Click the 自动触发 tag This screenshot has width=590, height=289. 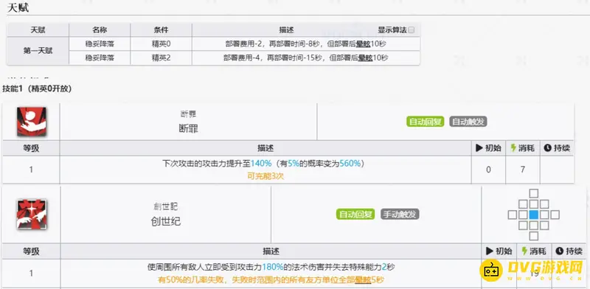click(468, 122)
